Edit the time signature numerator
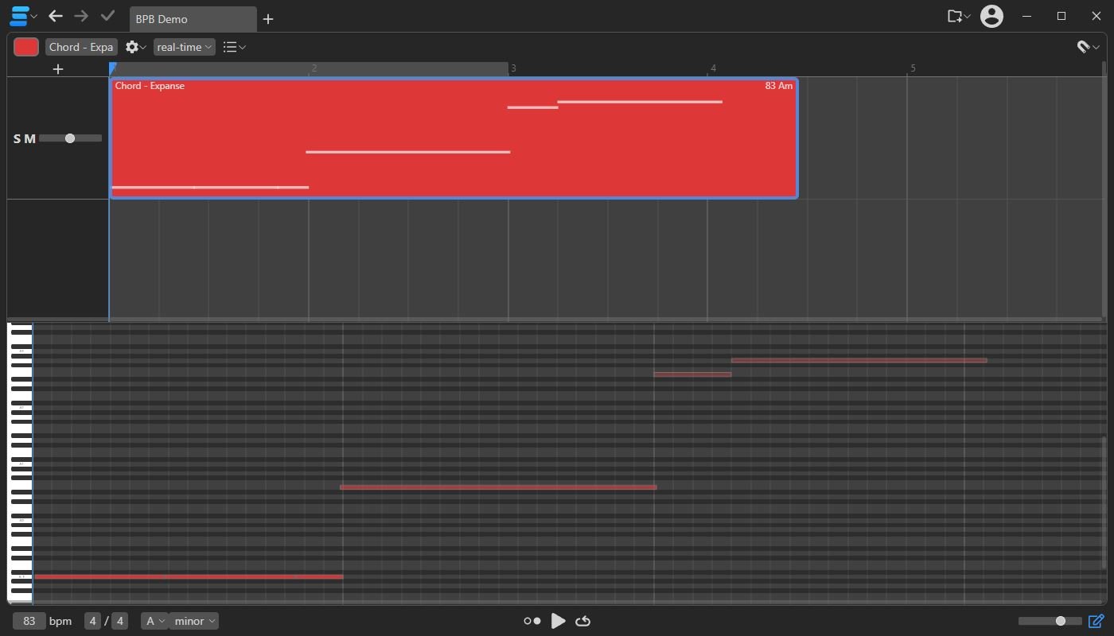1114x636 pixels. coord(93,621)
